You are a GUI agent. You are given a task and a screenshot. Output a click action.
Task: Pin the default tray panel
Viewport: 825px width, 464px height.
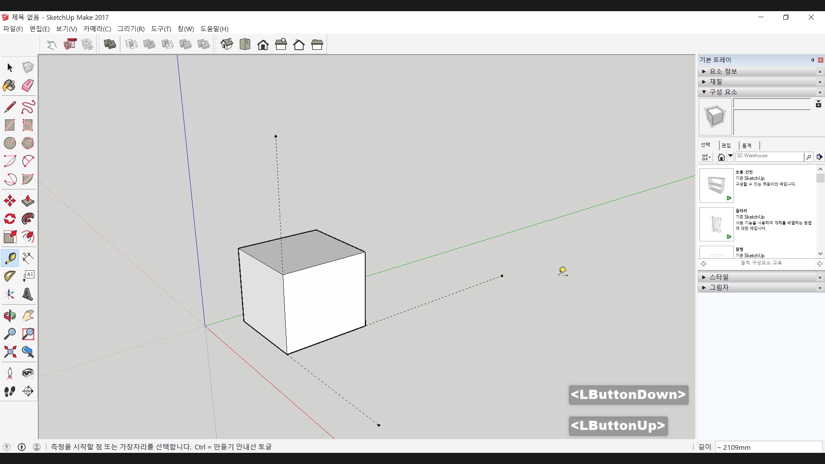(x=813, y=60)
